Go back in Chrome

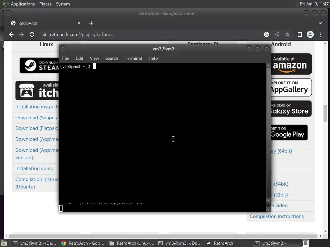(11, 34)
